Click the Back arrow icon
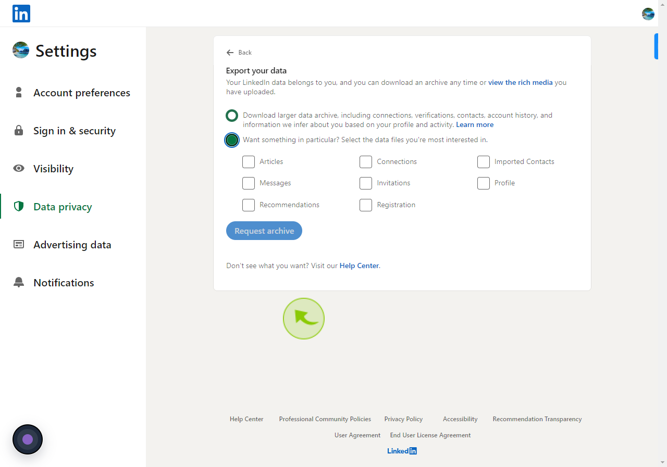Image resolution: width=667 pixels, height=467 pixels. 230,53
